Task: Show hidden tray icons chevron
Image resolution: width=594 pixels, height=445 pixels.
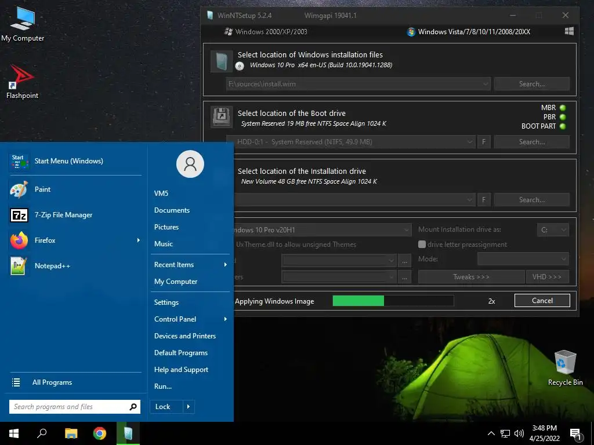Action: tap(491, 433)
